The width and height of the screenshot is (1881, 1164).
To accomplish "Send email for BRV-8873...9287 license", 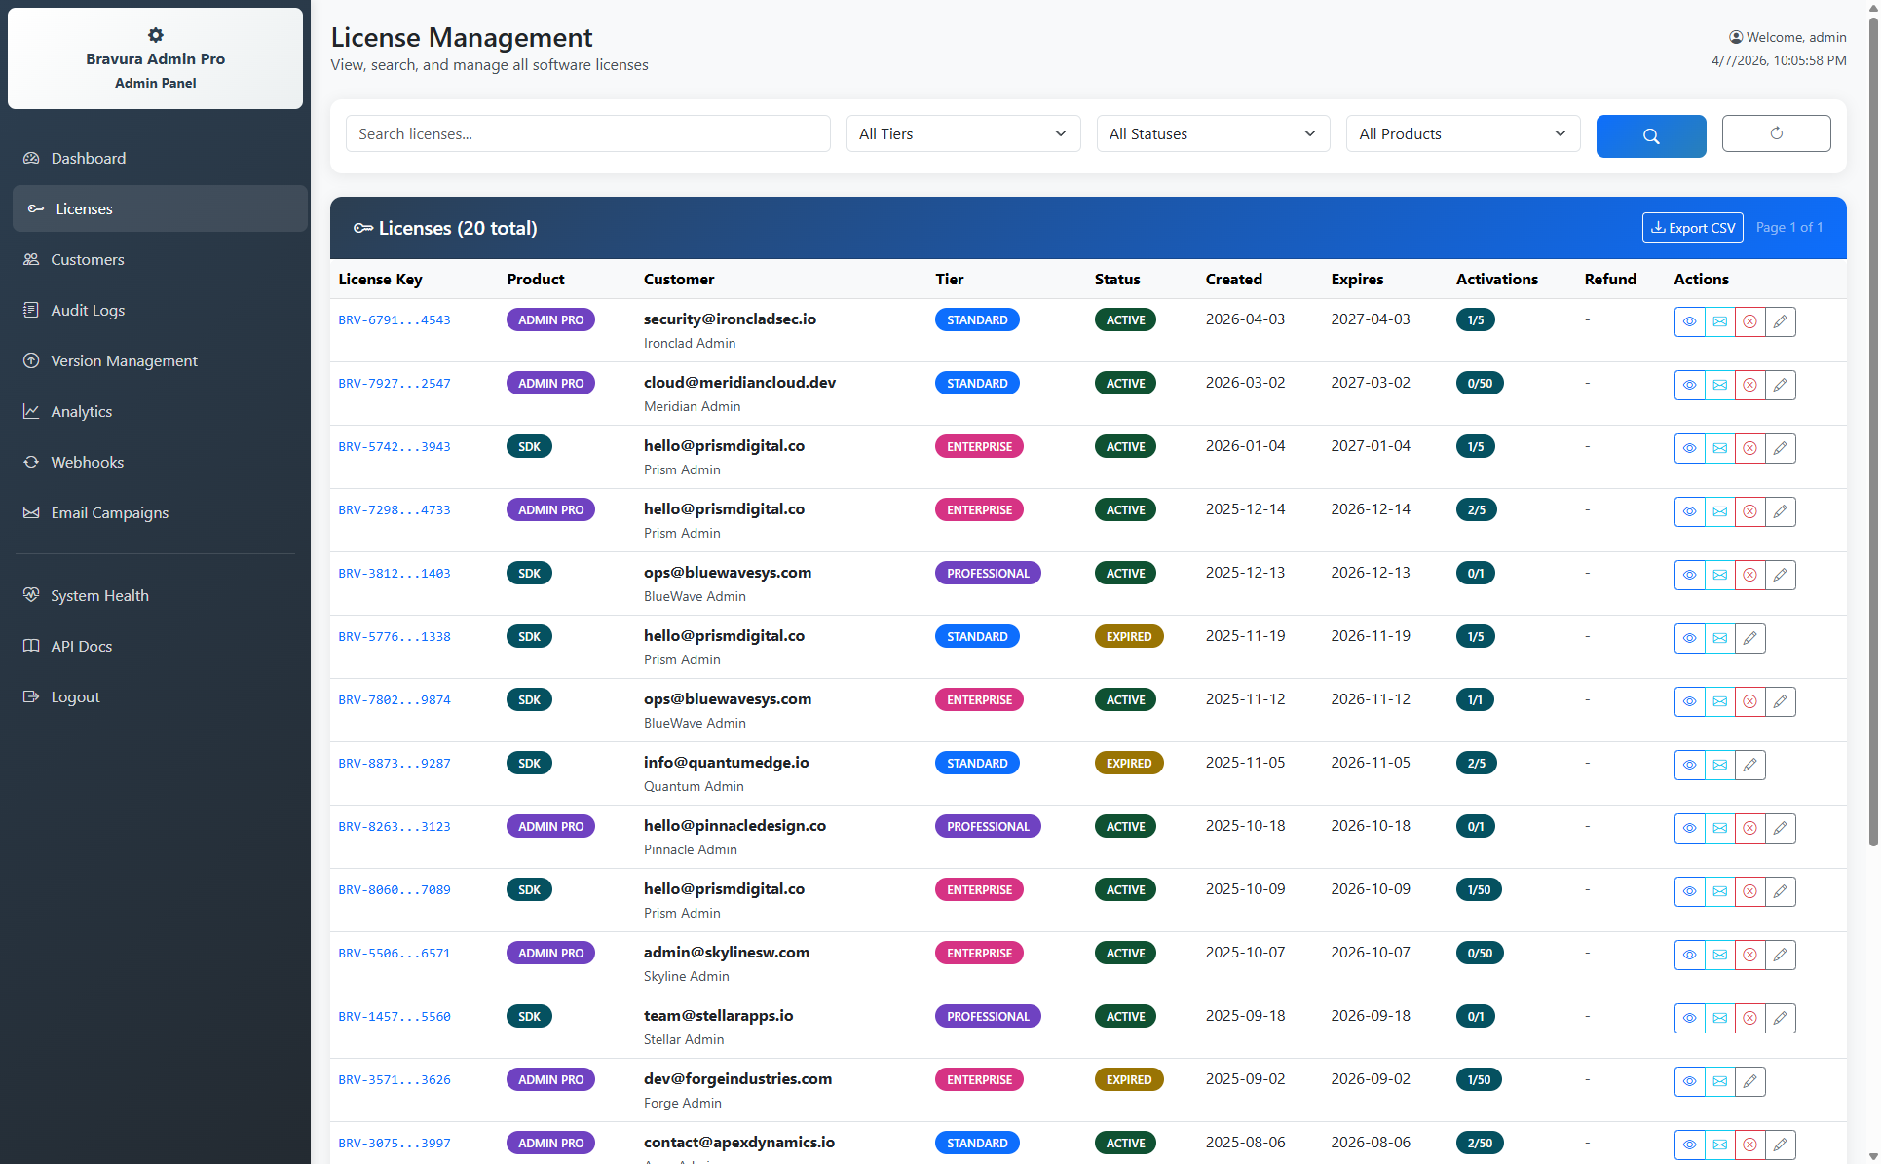I will pos(1719,765).
